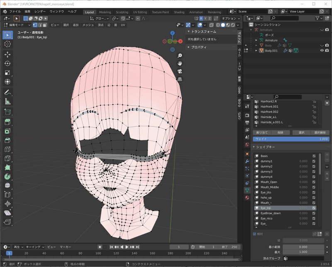The image size is (332, 267).
Task: Click the play animation button
Action: tap(127, 247)
